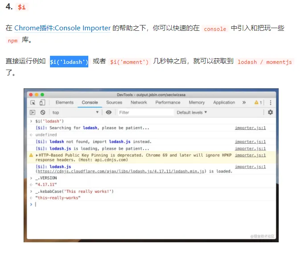Screen dimensions: 305x253
Task: Click the console Filter input field
Action: 145,112
